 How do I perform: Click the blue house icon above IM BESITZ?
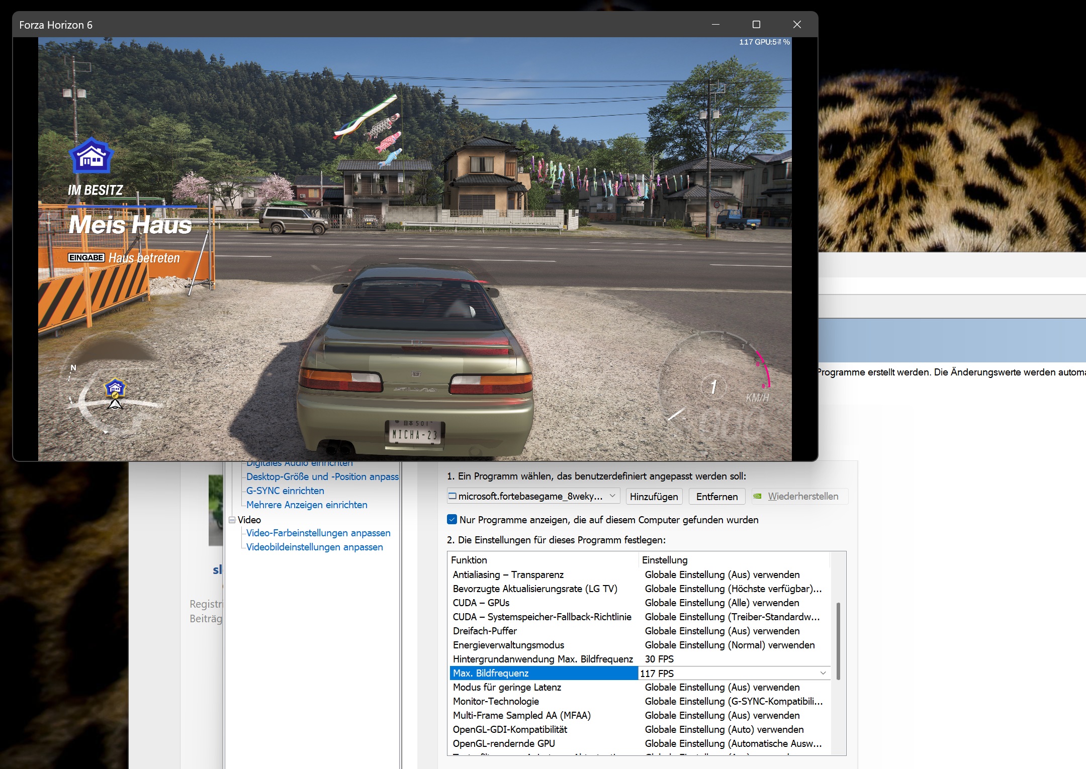point(91,155)
